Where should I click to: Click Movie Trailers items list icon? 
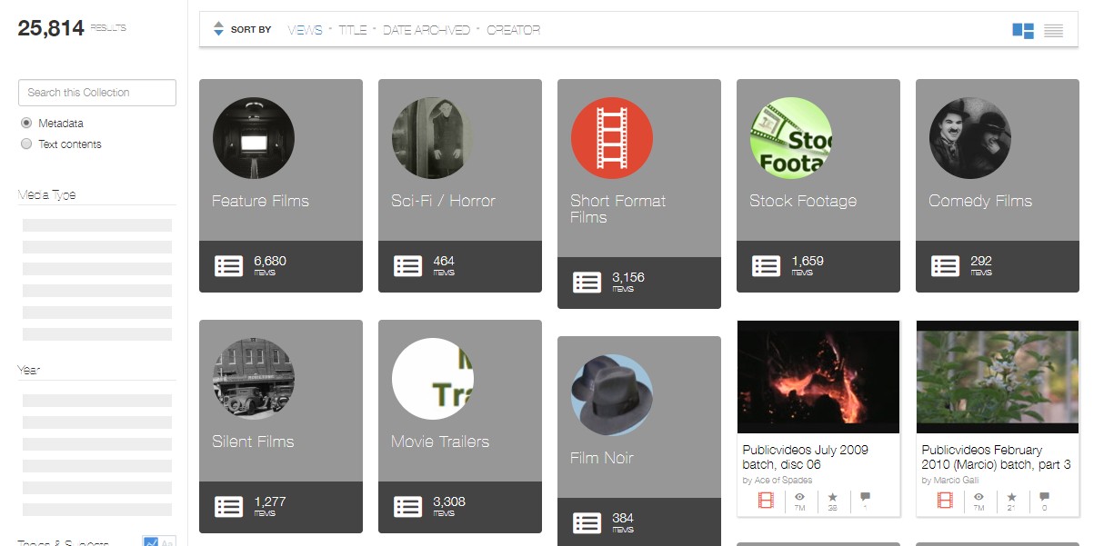click(407, 507)
